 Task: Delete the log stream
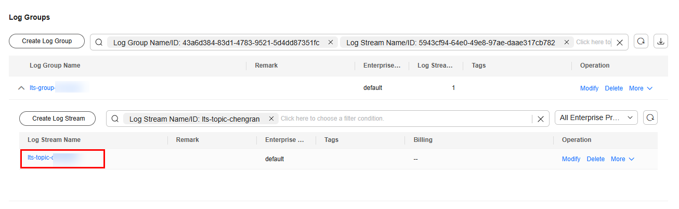pyautogui.click(x=595, y=159)
